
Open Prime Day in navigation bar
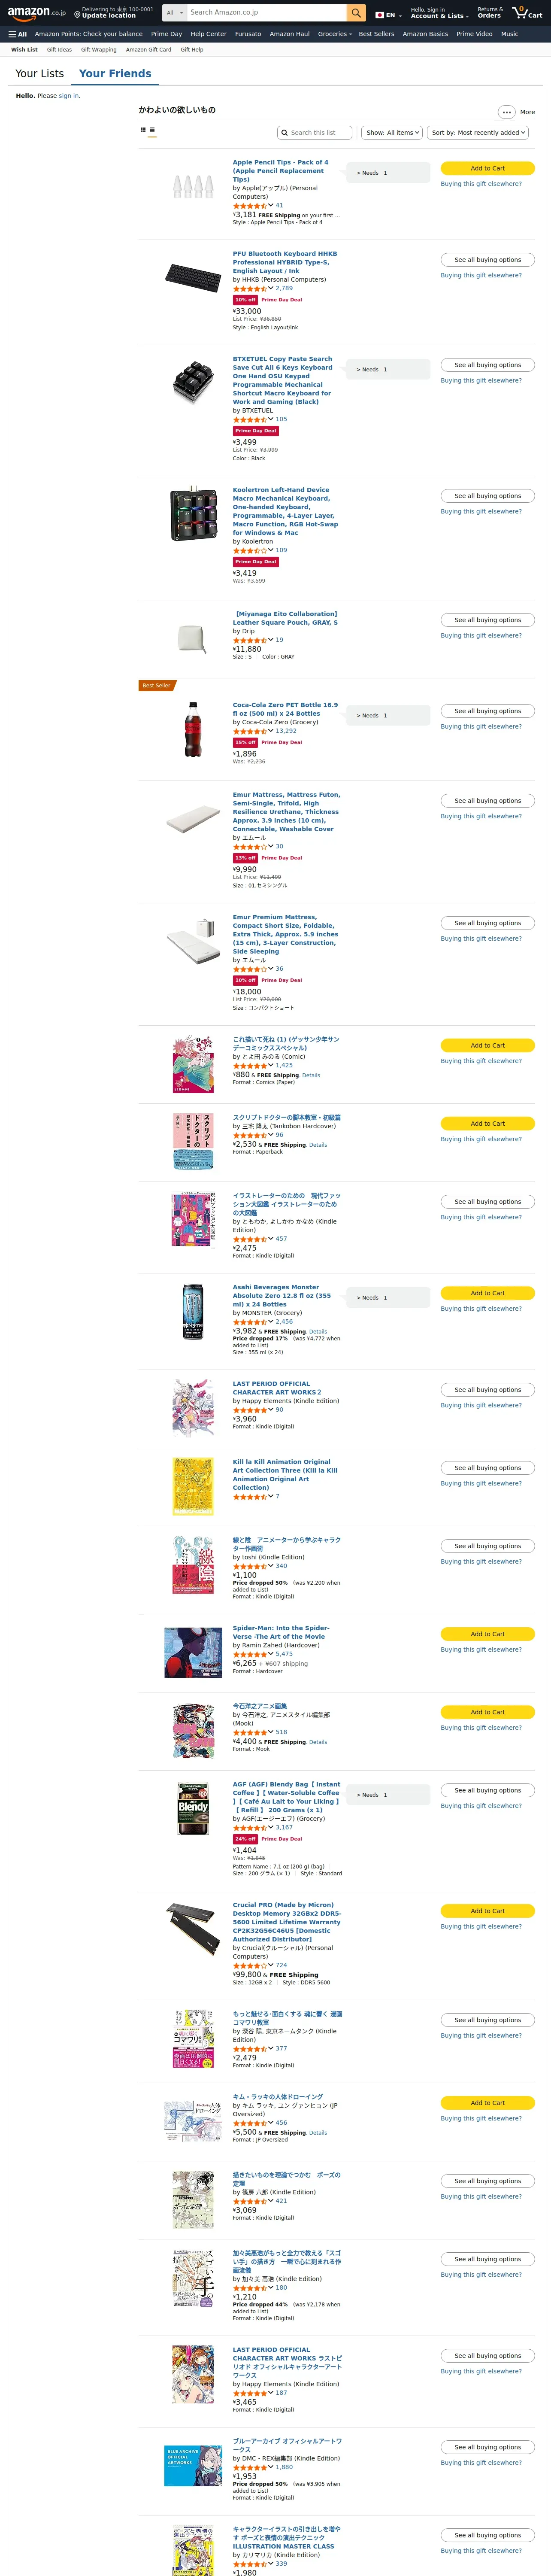166,34
